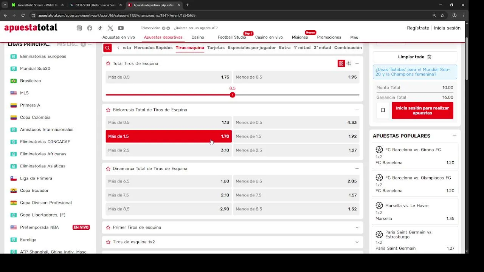Favorite the Primer Tiros de esquina market

(108, 227)
